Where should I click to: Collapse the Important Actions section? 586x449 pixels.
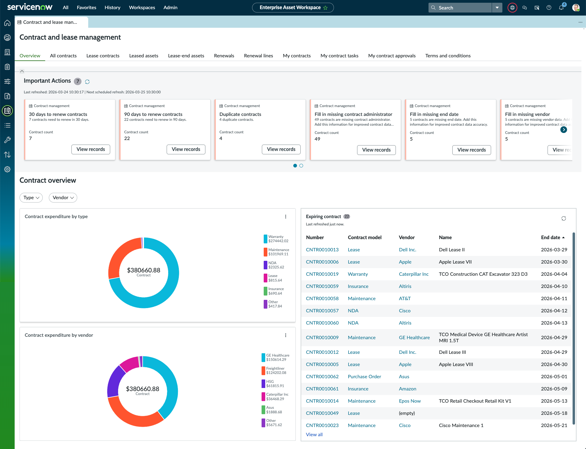point(22,71)
